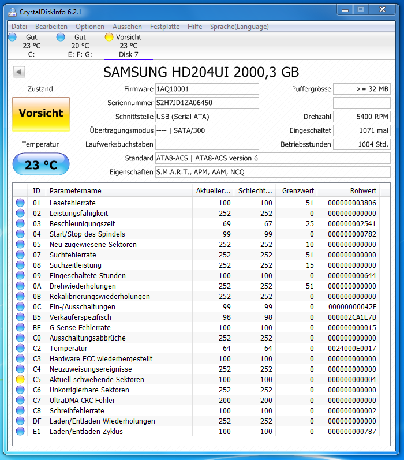The height and width of the screenshot is (460, 404).
Task: Open the Aussehen menu
Action: (127, 27)
